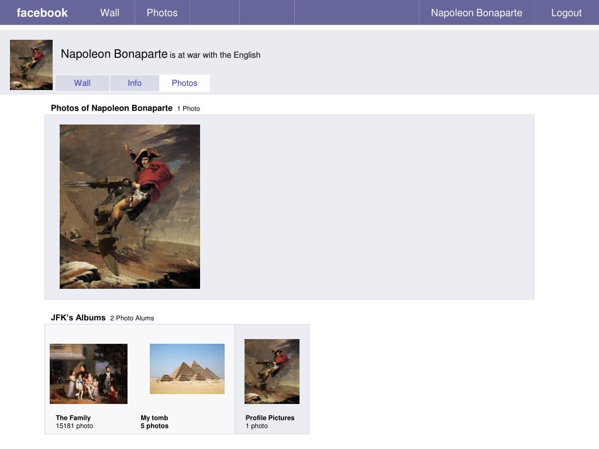Open The Family album thumbnail
The width and height of the screenshot is (599, 449).
click(x=89, y=374)
